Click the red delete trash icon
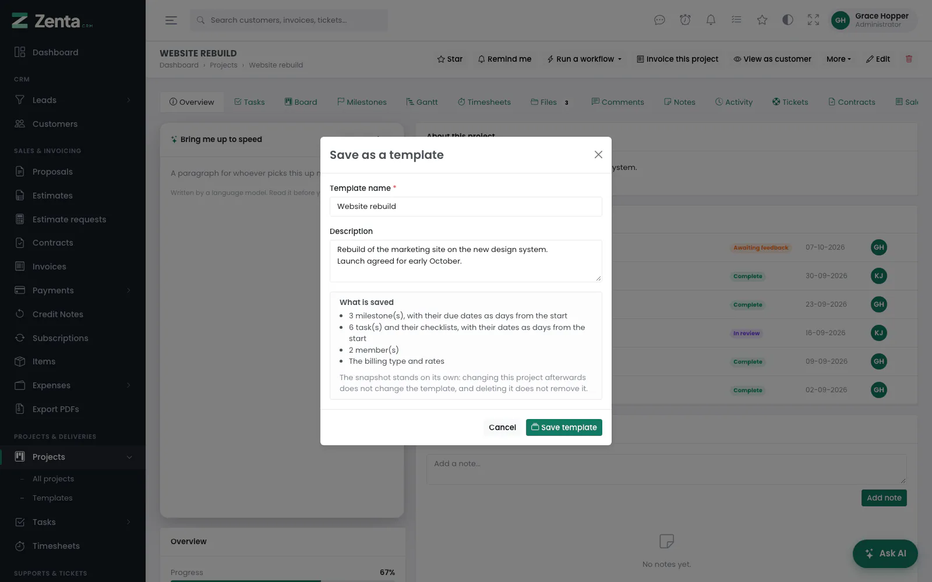The height and width of the screenshot is (582, 932). [x=909, y=59]
